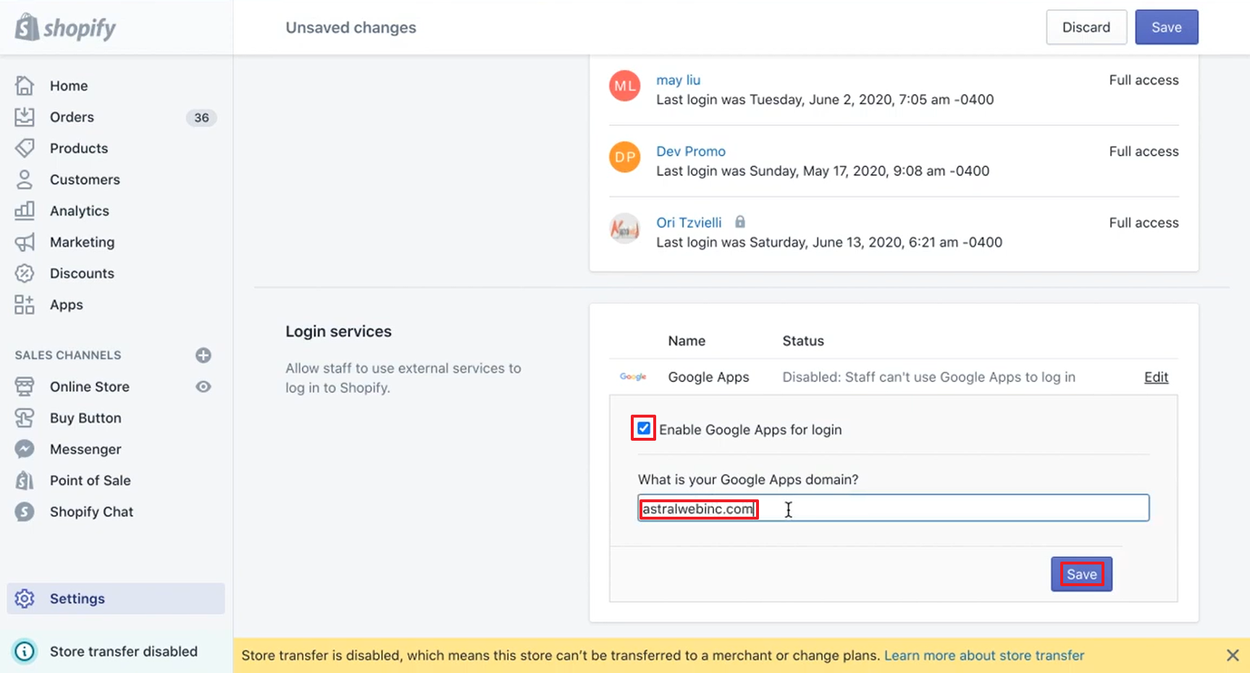Click the Orders inbox icon
This screenshot has width=1250, height=673.
[25, 117]
